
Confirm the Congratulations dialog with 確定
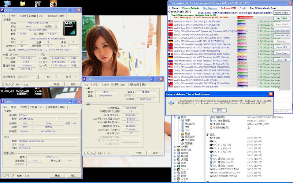[x=219, y=111]
